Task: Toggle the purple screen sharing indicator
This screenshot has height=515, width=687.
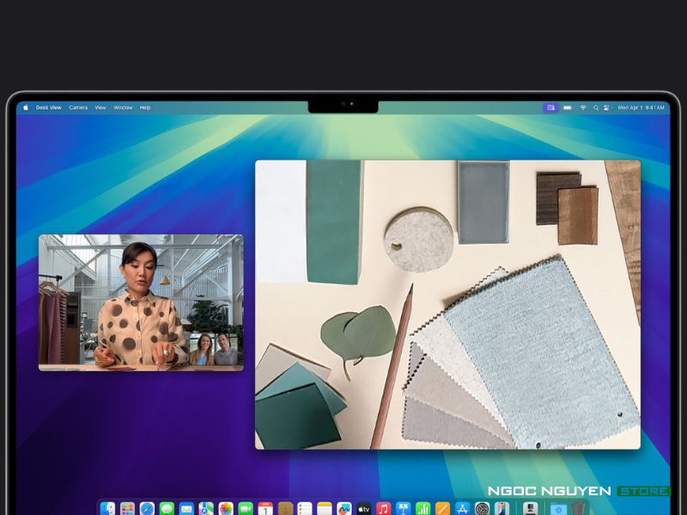Action: click(550, 107)
